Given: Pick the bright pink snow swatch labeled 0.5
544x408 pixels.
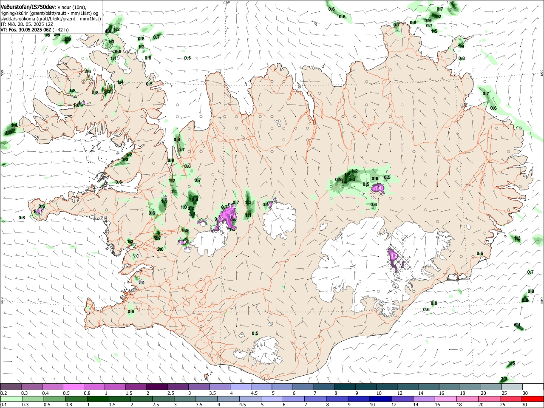Looking at the screenshot, I should pyautogui.click(x=74, y=387).
